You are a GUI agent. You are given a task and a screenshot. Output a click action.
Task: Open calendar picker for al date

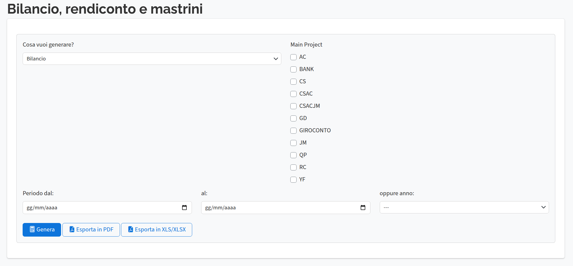point(363,207)
